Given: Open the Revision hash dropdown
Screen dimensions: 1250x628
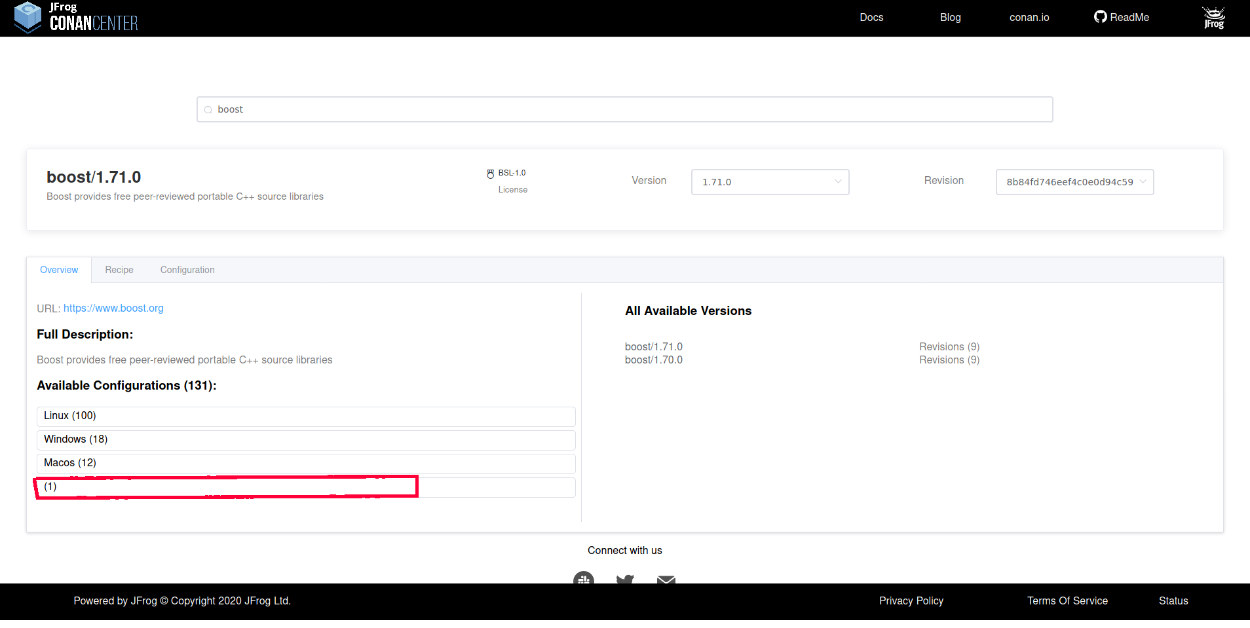Looking at the screenshot, I should point(1075,182).
